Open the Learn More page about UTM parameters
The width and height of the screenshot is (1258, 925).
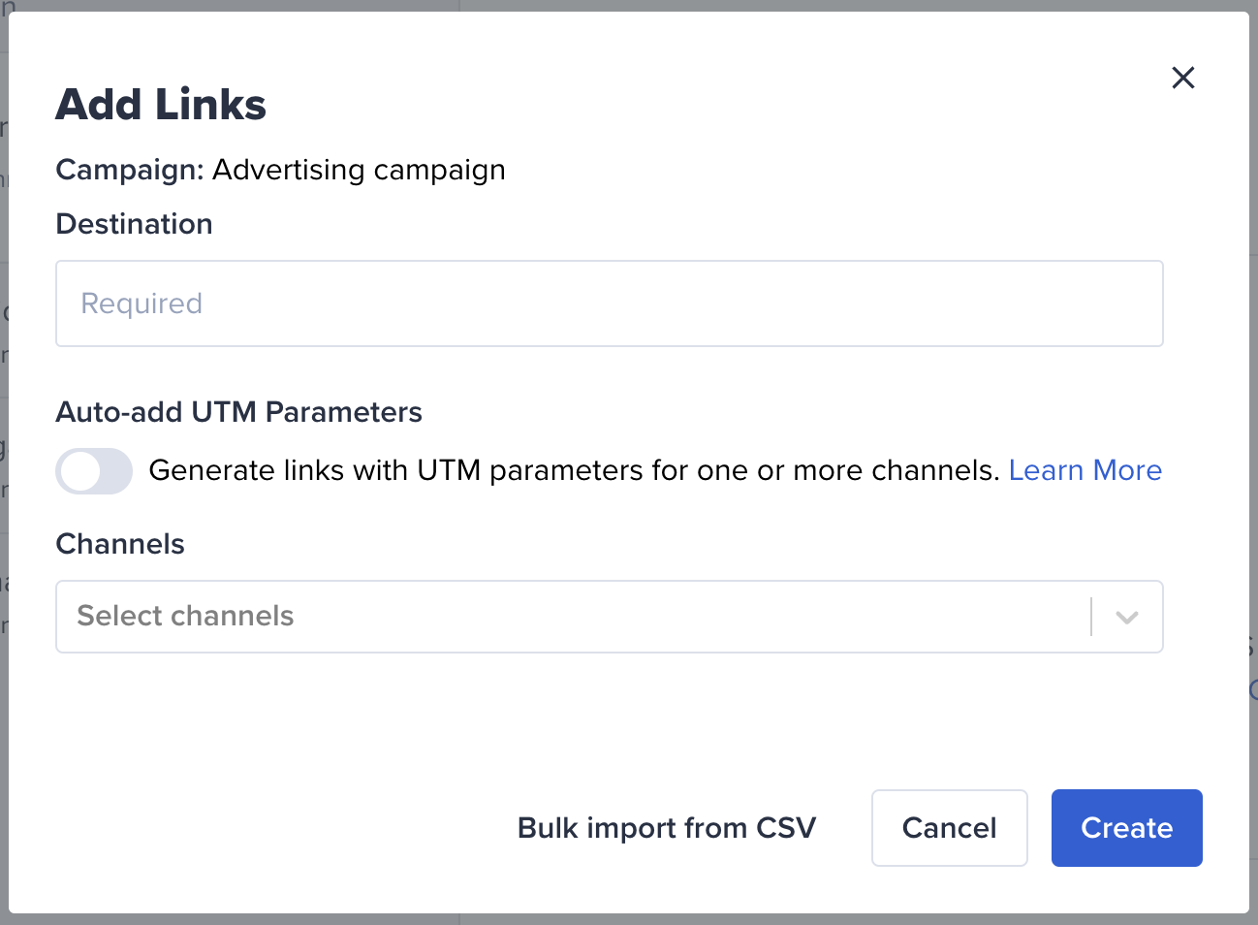1085,470
